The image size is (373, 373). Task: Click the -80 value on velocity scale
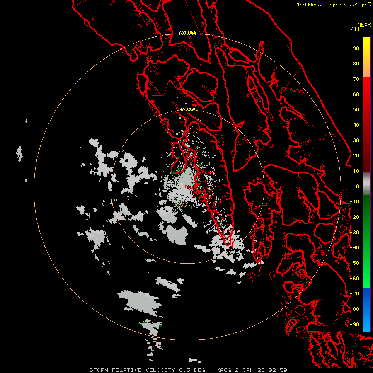tap(354, 309)
